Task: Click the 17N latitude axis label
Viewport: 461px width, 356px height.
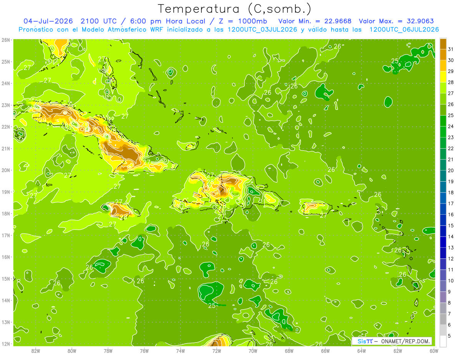Action: click(x=5, y=235)
